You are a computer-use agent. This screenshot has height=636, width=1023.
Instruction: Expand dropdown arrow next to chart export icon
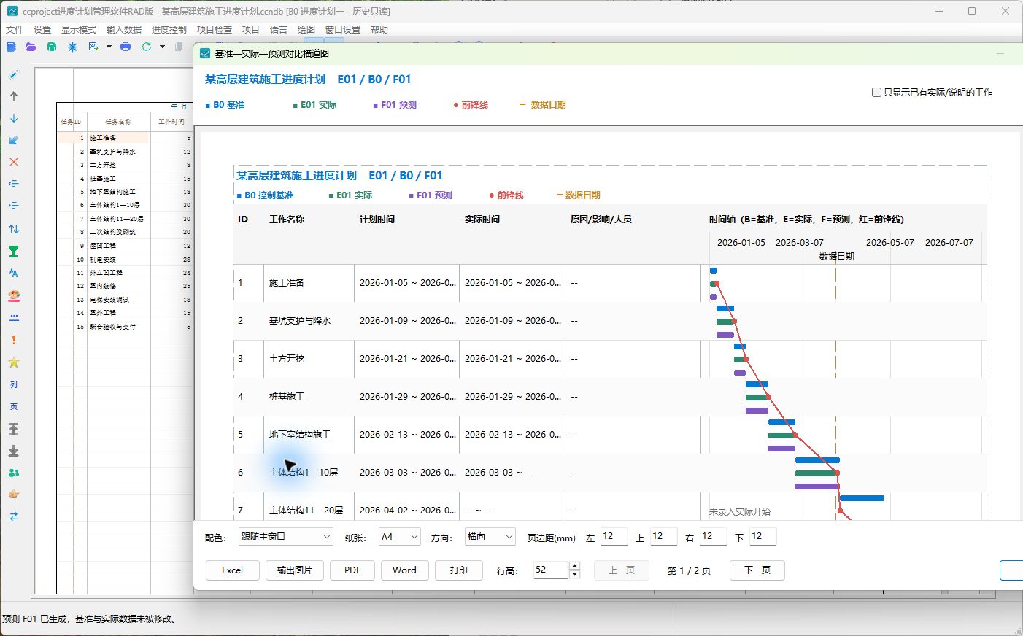click(x=109, y=47)
